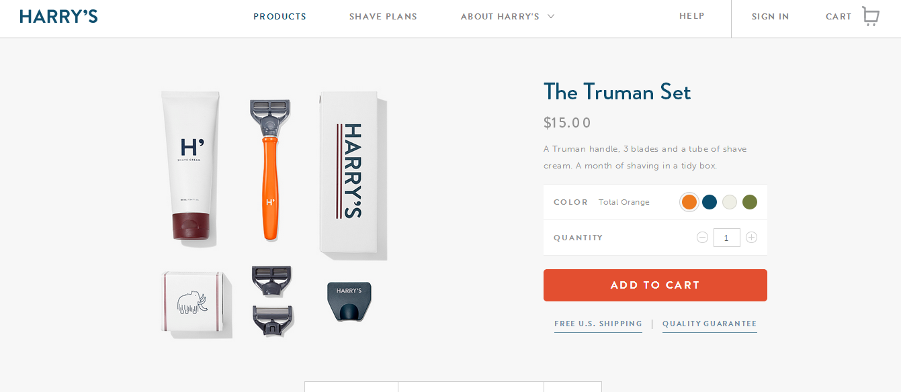Click the Sign In link

(x=770, y=17)
